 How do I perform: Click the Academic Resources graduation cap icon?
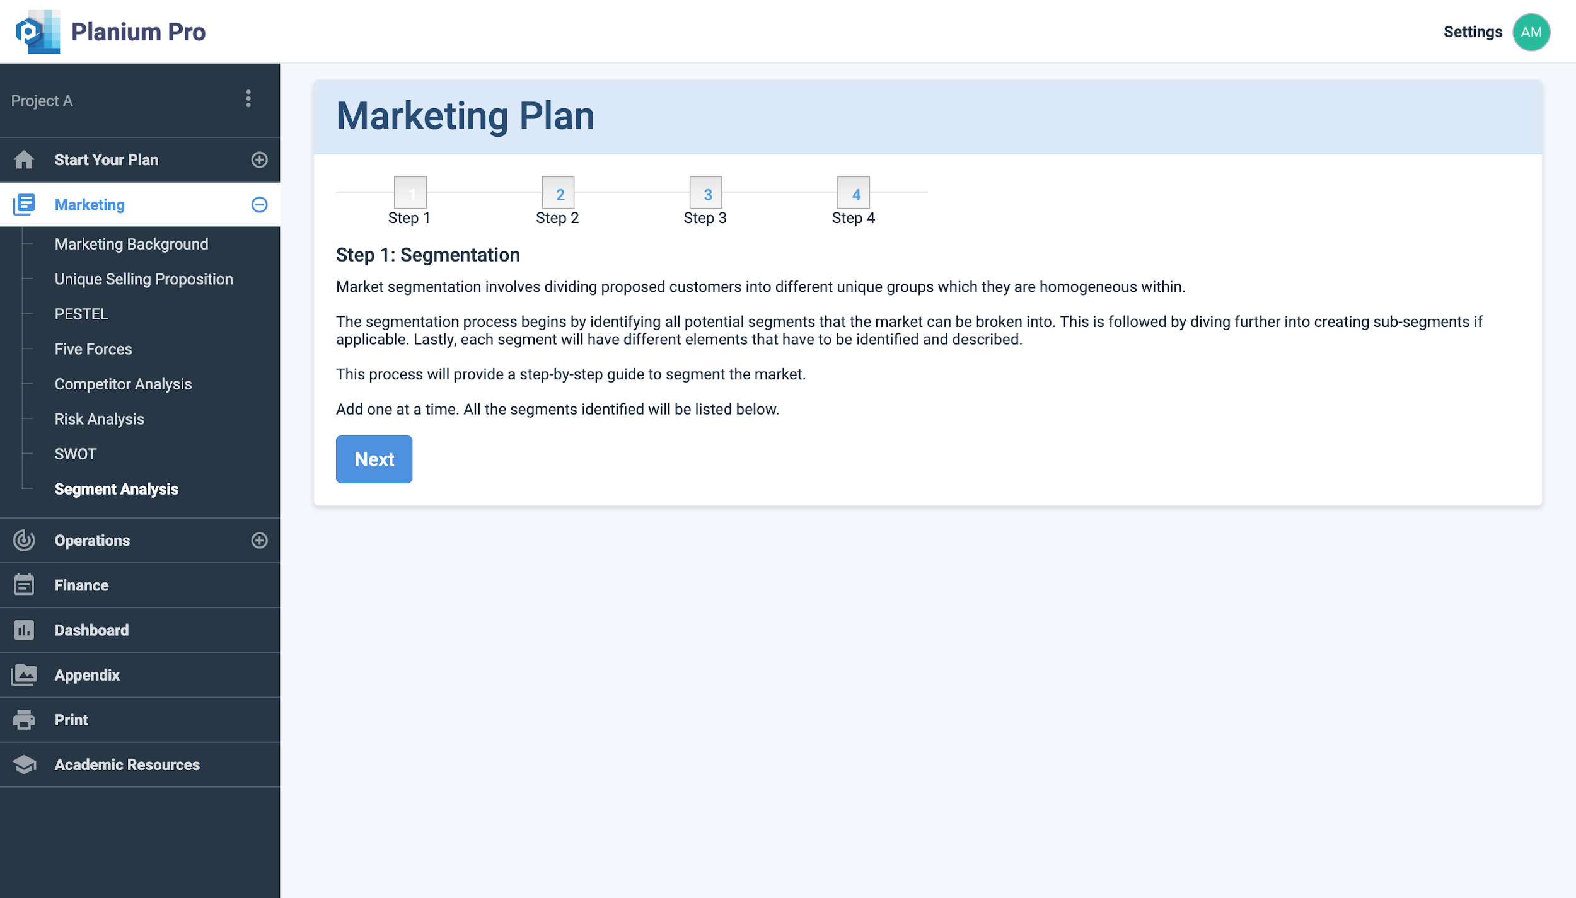(x=24, y=764)
